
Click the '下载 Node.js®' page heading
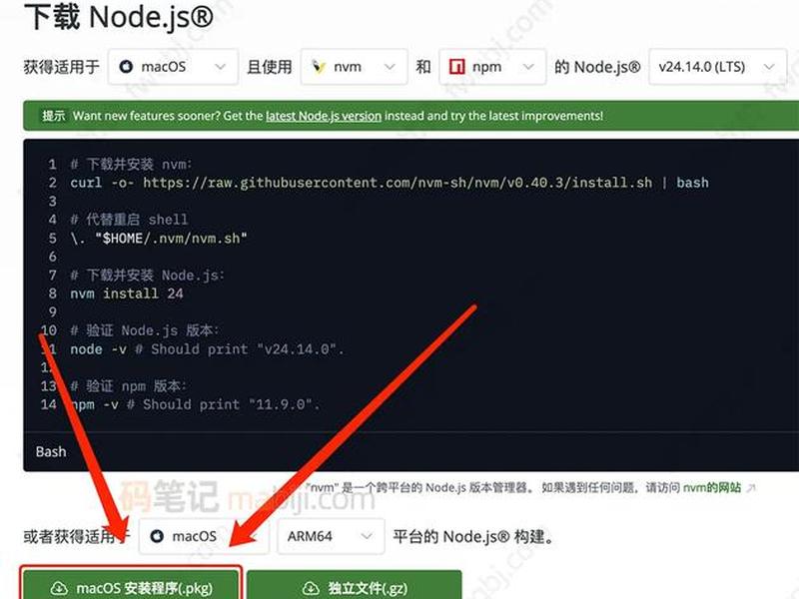pyautogui.click(x=119, y=16)
